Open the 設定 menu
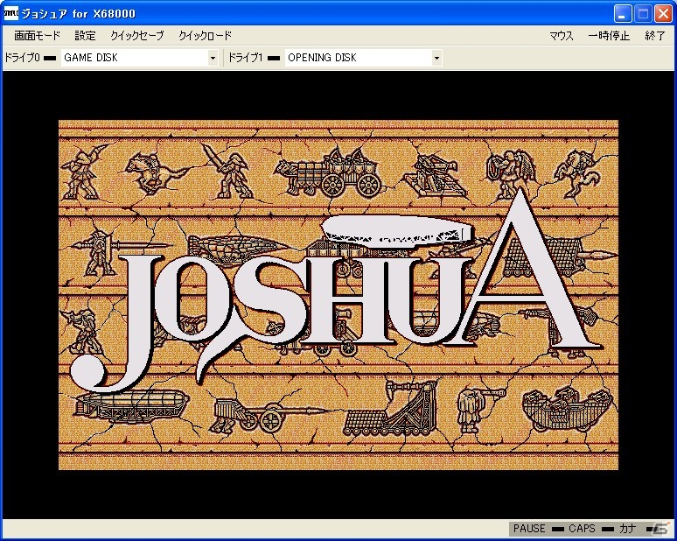This screenshot has height=541, width=677. (x=85, y=35)
